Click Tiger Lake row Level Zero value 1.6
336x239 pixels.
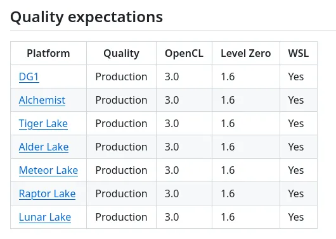coord(228,123)
